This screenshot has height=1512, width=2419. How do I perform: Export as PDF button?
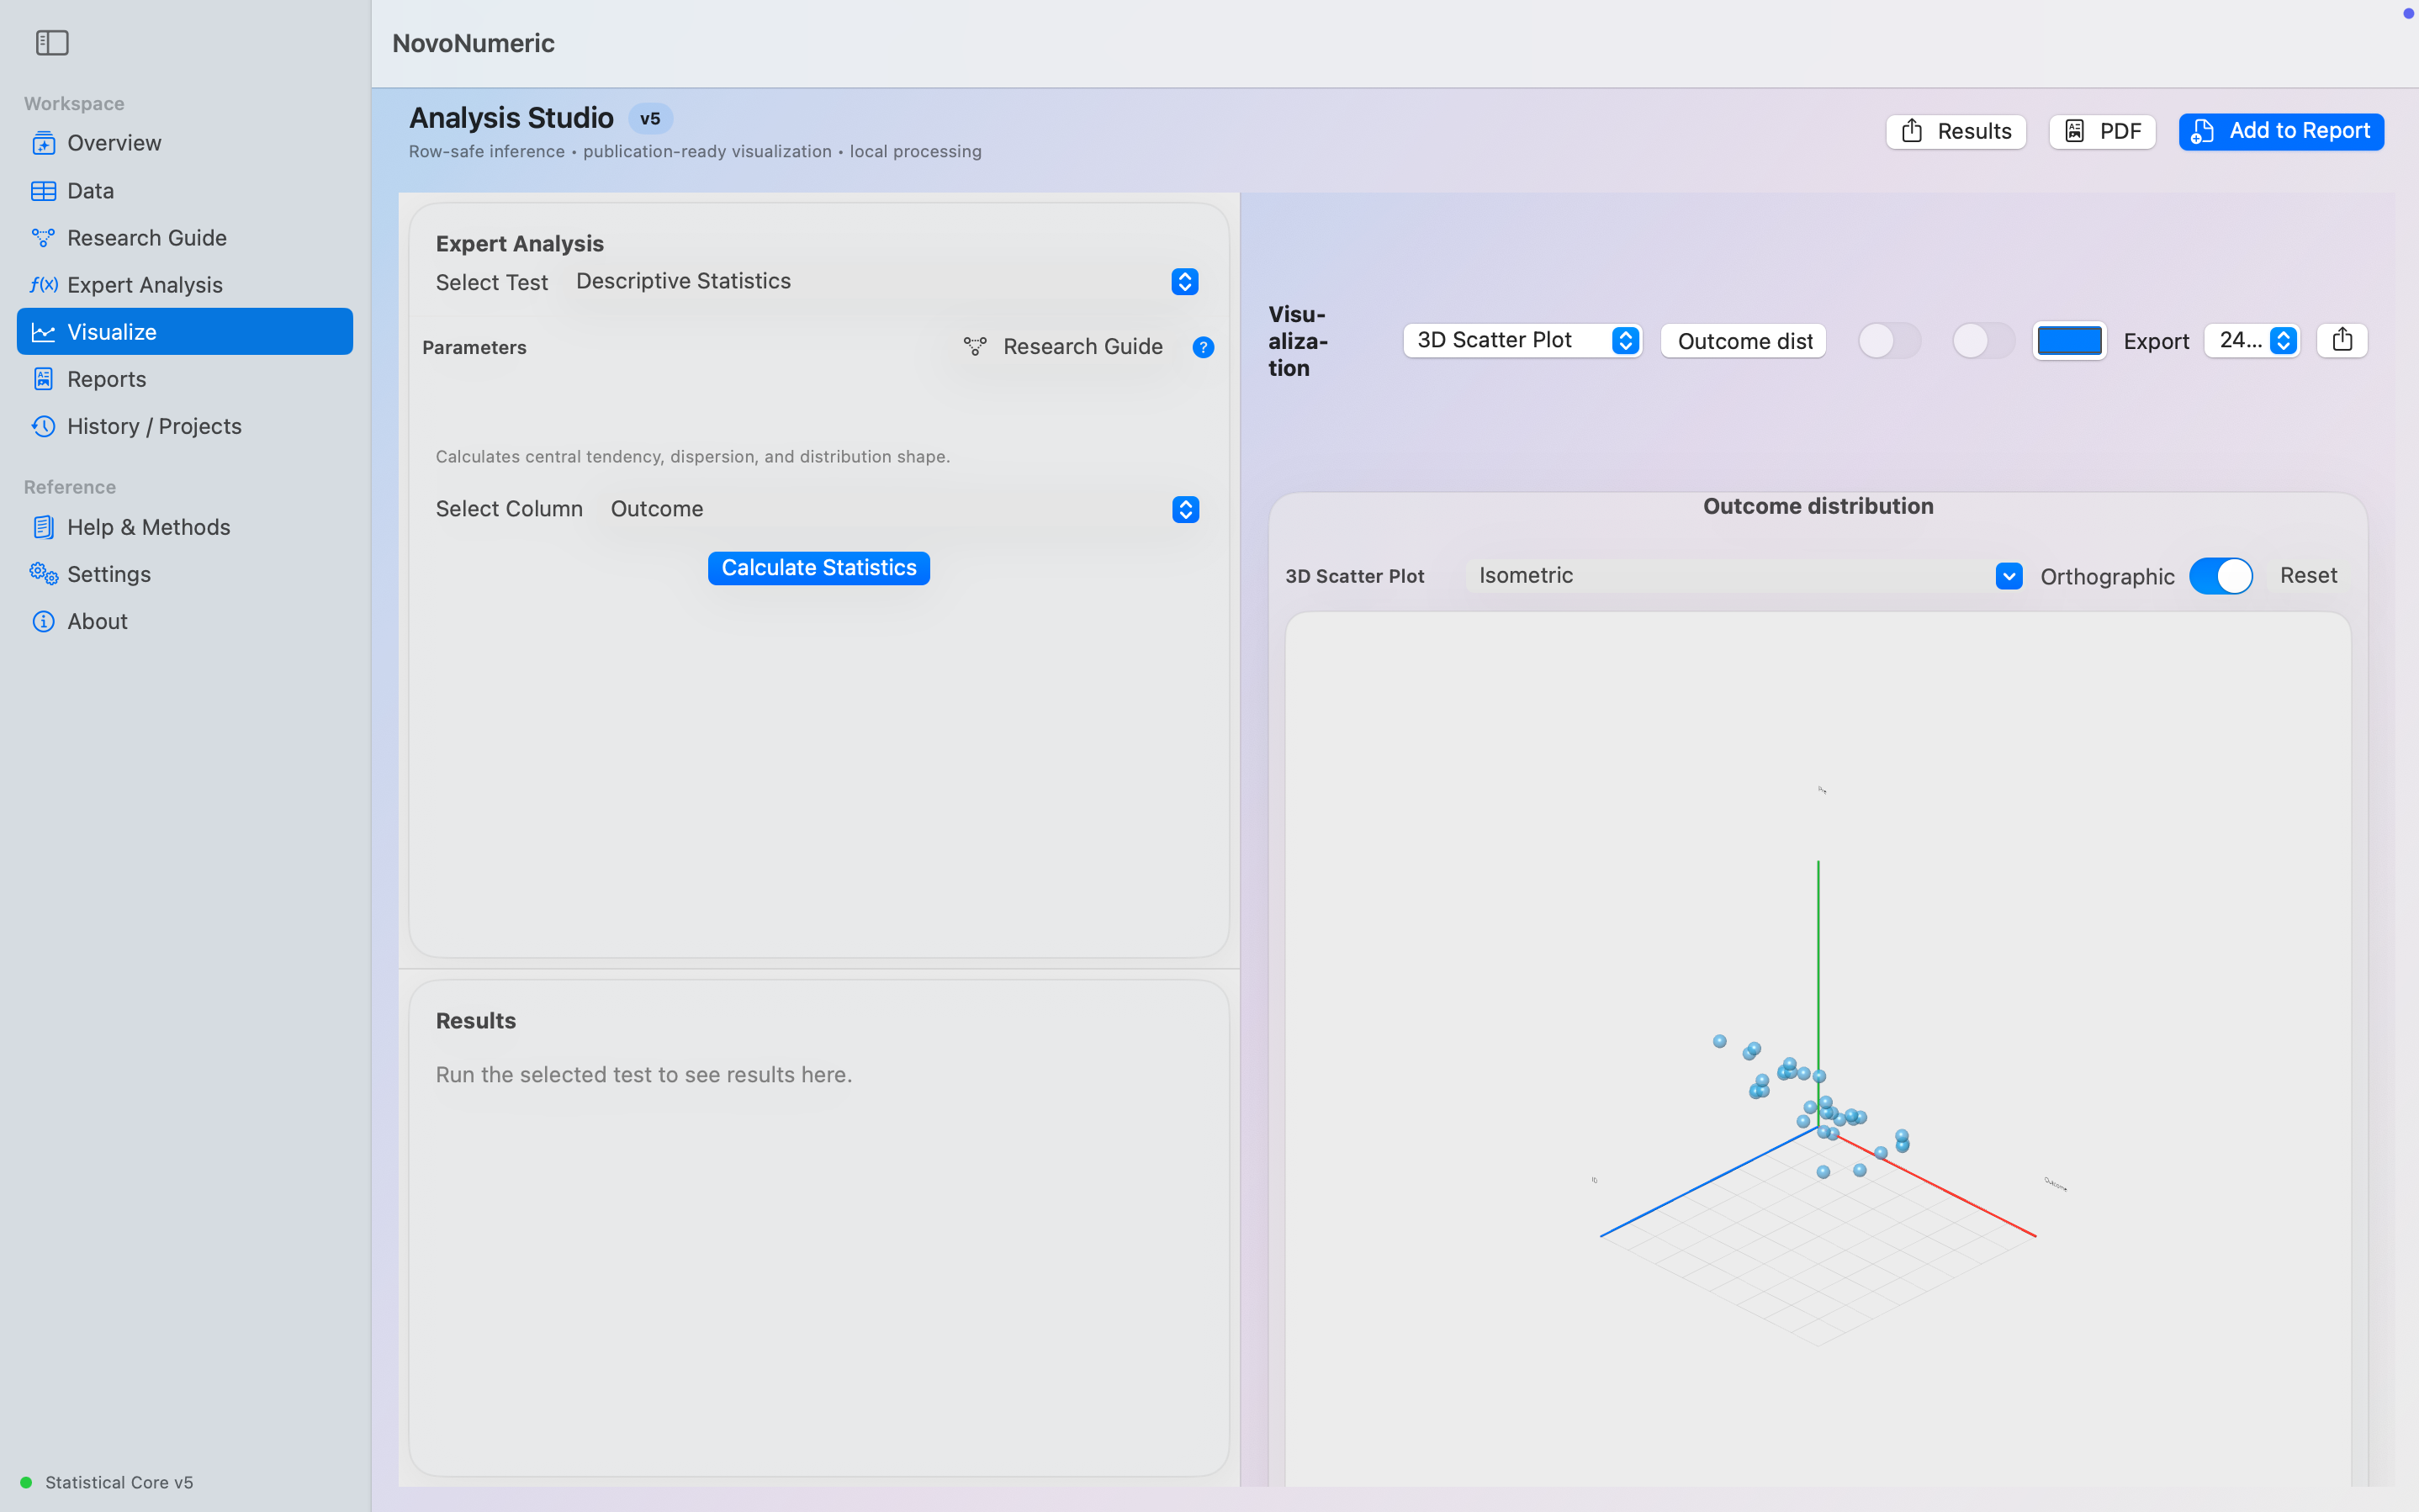coord(2102,131)
